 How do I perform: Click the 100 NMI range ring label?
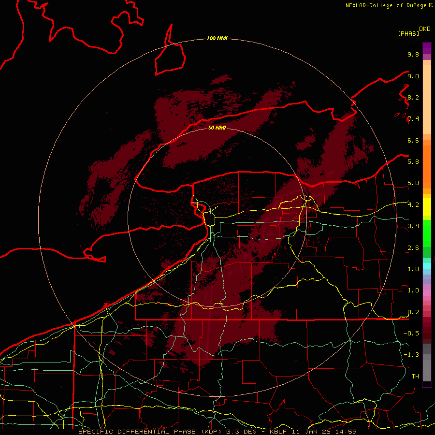click(x=217, y=38)
